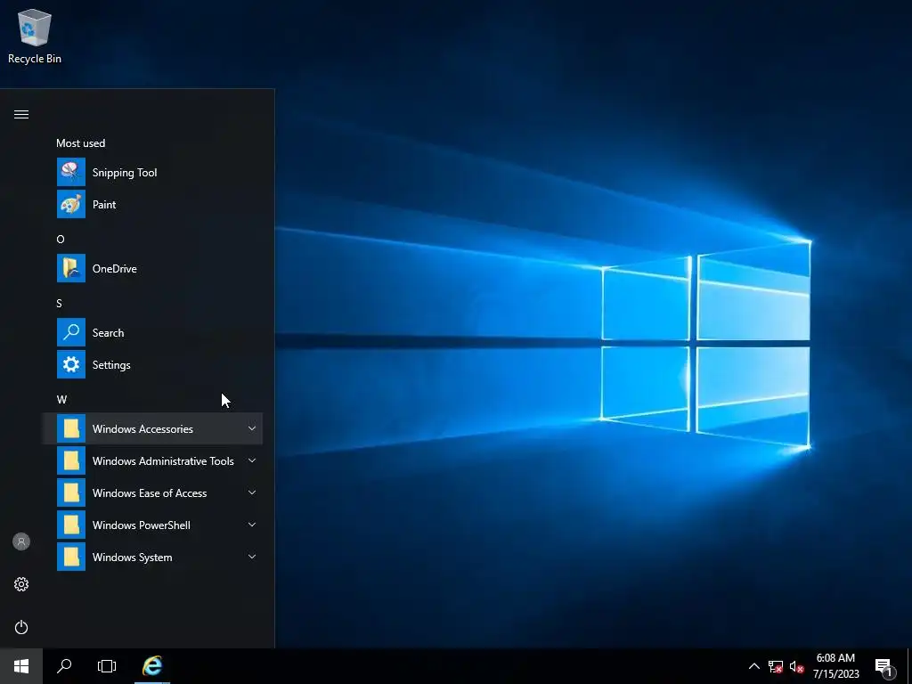Launch Snipping Tool from Most used
The image size is (912, 684).
click(x=151, y=172)
